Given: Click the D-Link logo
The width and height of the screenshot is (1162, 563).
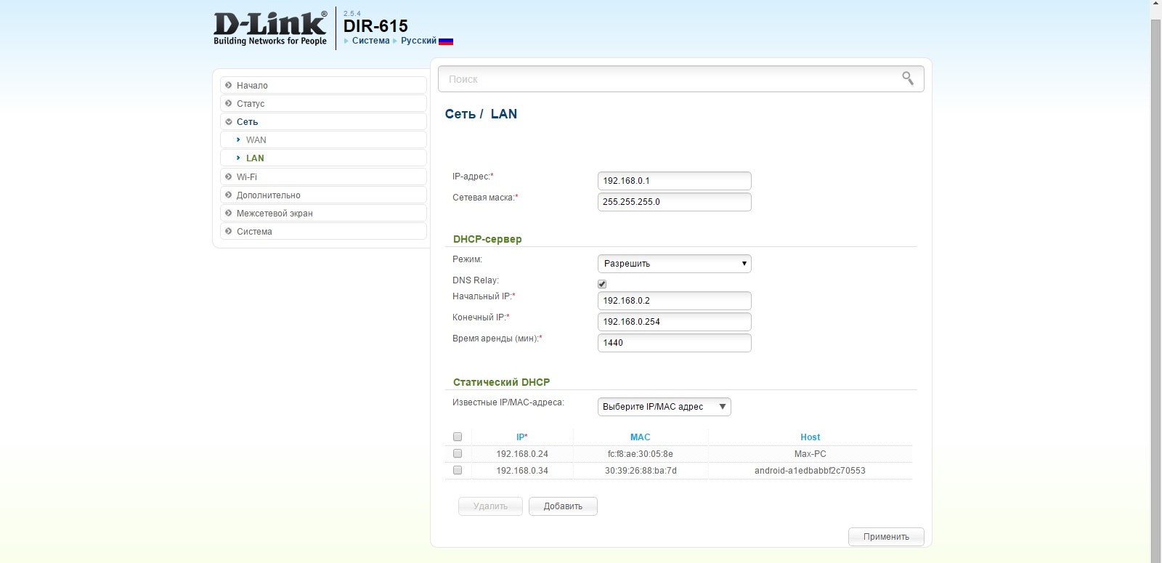Looking at the screenshot, I should (x=270, y=28).
